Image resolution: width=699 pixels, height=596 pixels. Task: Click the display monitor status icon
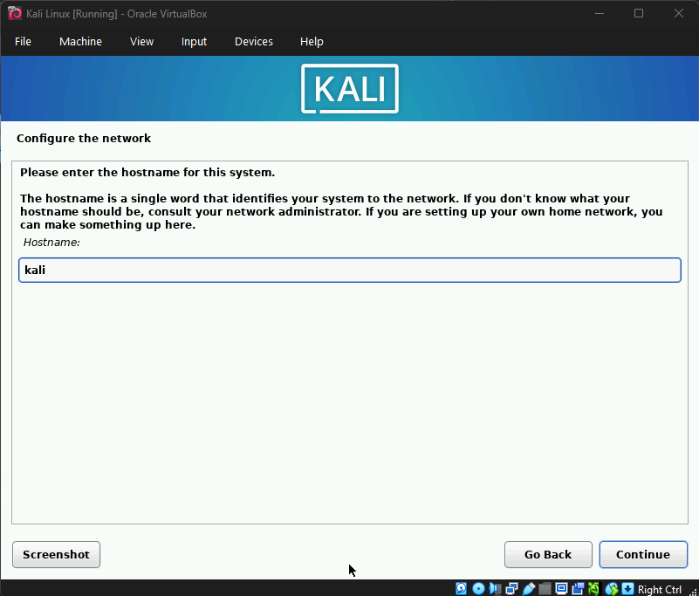tap(562, 589)
